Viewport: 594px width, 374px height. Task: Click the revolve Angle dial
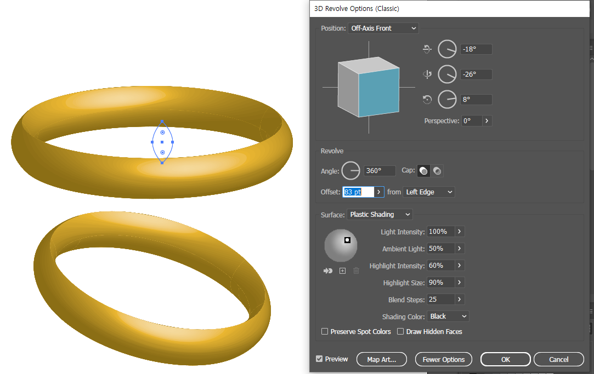point(351,170)
